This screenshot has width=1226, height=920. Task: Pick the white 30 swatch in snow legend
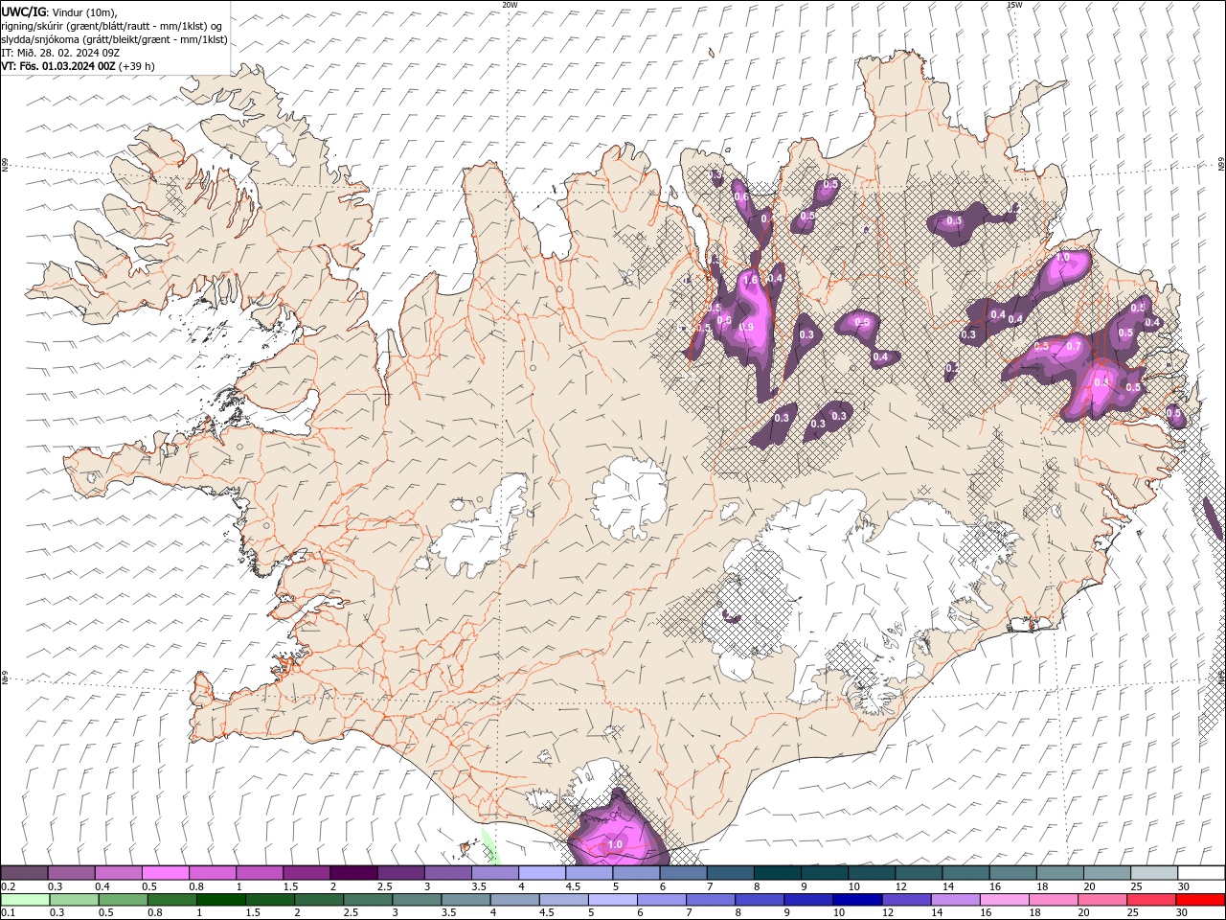pos(1199,873)
